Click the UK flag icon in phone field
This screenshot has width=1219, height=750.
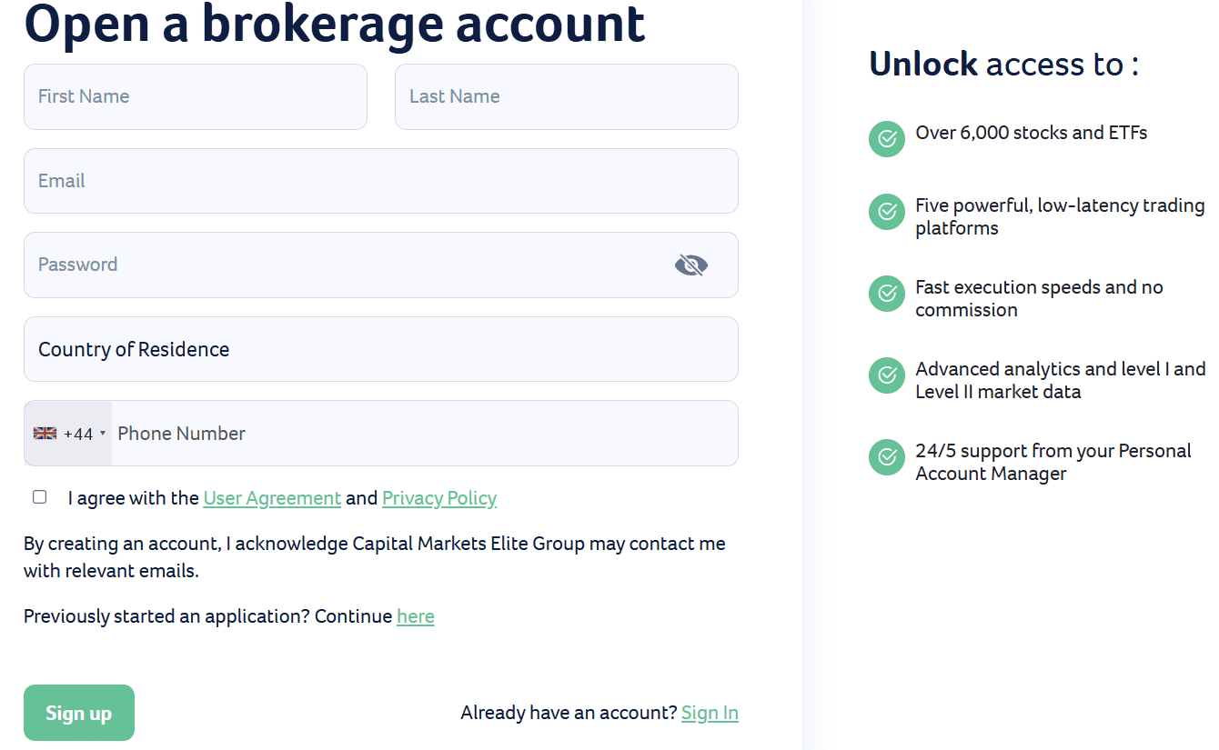pyautogui.click(x=45, y=432)
